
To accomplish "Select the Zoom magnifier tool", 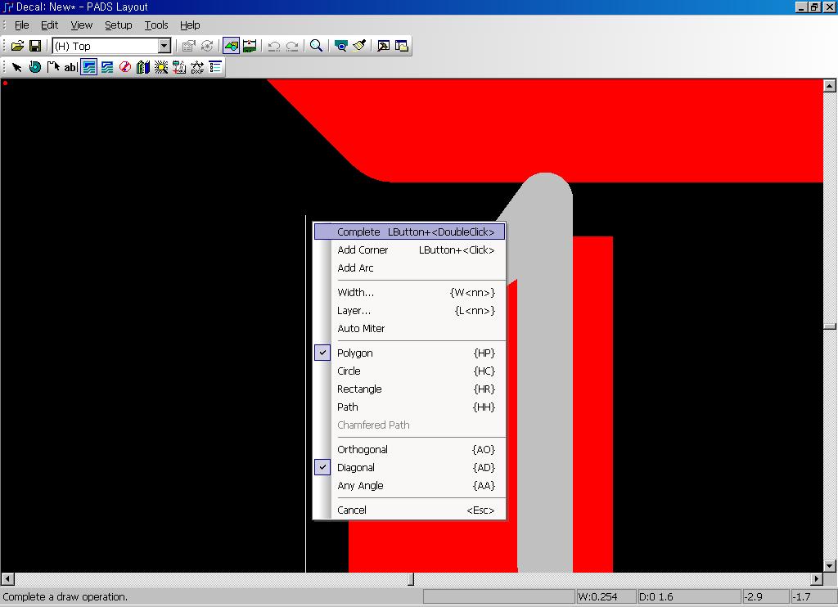I will point(317,46).
